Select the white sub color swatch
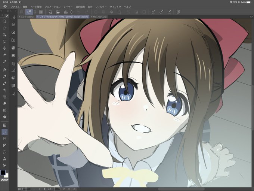The image size is (254, 191). [x=6, y=176]
